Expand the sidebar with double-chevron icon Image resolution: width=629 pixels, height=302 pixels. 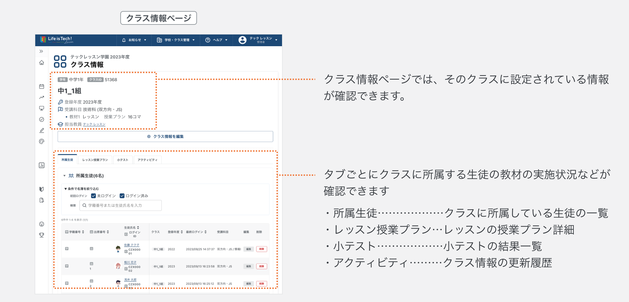41,51
